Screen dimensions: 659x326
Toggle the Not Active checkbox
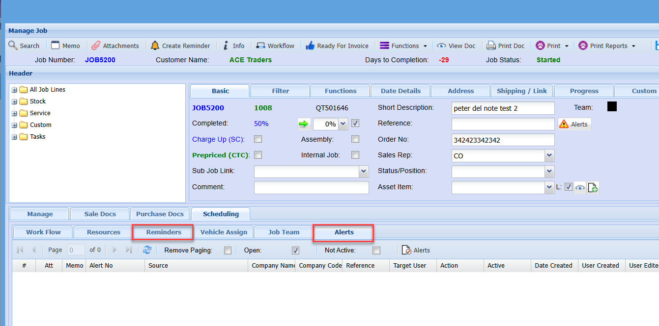376,251
